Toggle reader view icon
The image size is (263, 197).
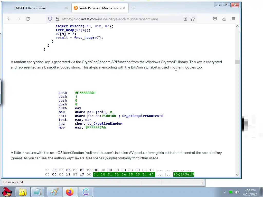click(x=185, y=19)
